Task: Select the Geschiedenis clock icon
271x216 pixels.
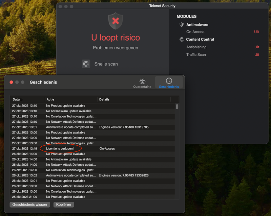Action: coord(169,81)
